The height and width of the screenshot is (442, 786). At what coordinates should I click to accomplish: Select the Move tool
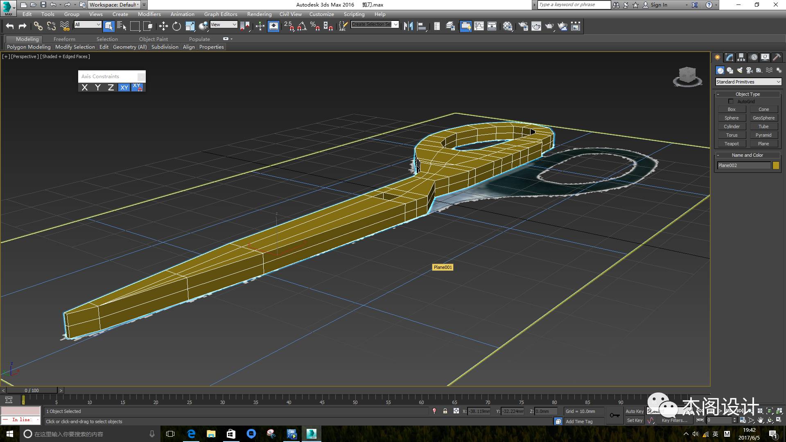pyautogui.click(x=163, y=26)
